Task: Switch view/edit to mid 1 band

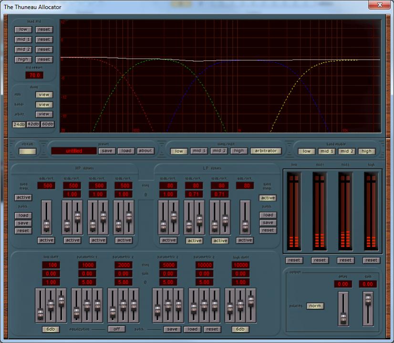Action: pyautogui.click(x=199, y=151)
